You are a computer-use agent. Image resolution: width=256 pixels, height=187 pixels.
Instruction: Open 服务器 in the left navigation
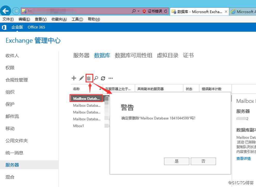[x=12, y=165]
